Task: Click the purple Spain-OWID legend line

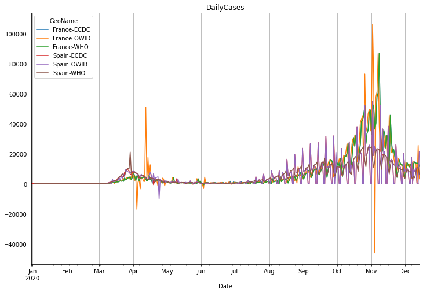Action: coord(42,64)
